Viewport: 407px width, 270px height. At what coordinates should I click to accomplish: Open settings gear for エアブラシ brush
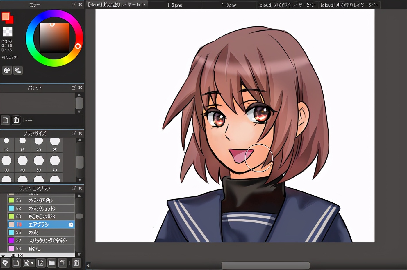click(71, 225)
